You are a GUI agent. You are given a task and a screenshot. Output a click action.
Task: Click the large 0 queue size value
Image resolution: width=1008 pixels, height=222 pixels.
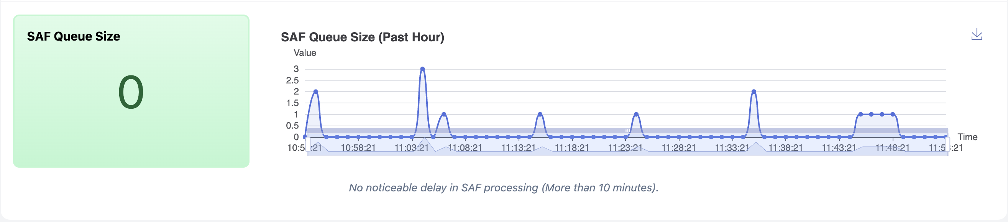(x=130, y=91)
